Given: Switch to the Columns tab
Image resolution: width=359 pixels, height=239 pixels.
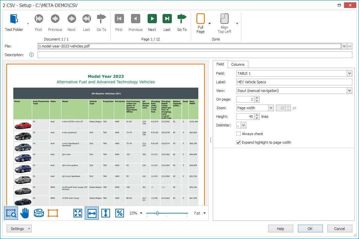Looking at the screenshot, I should [x=238, y=64].
